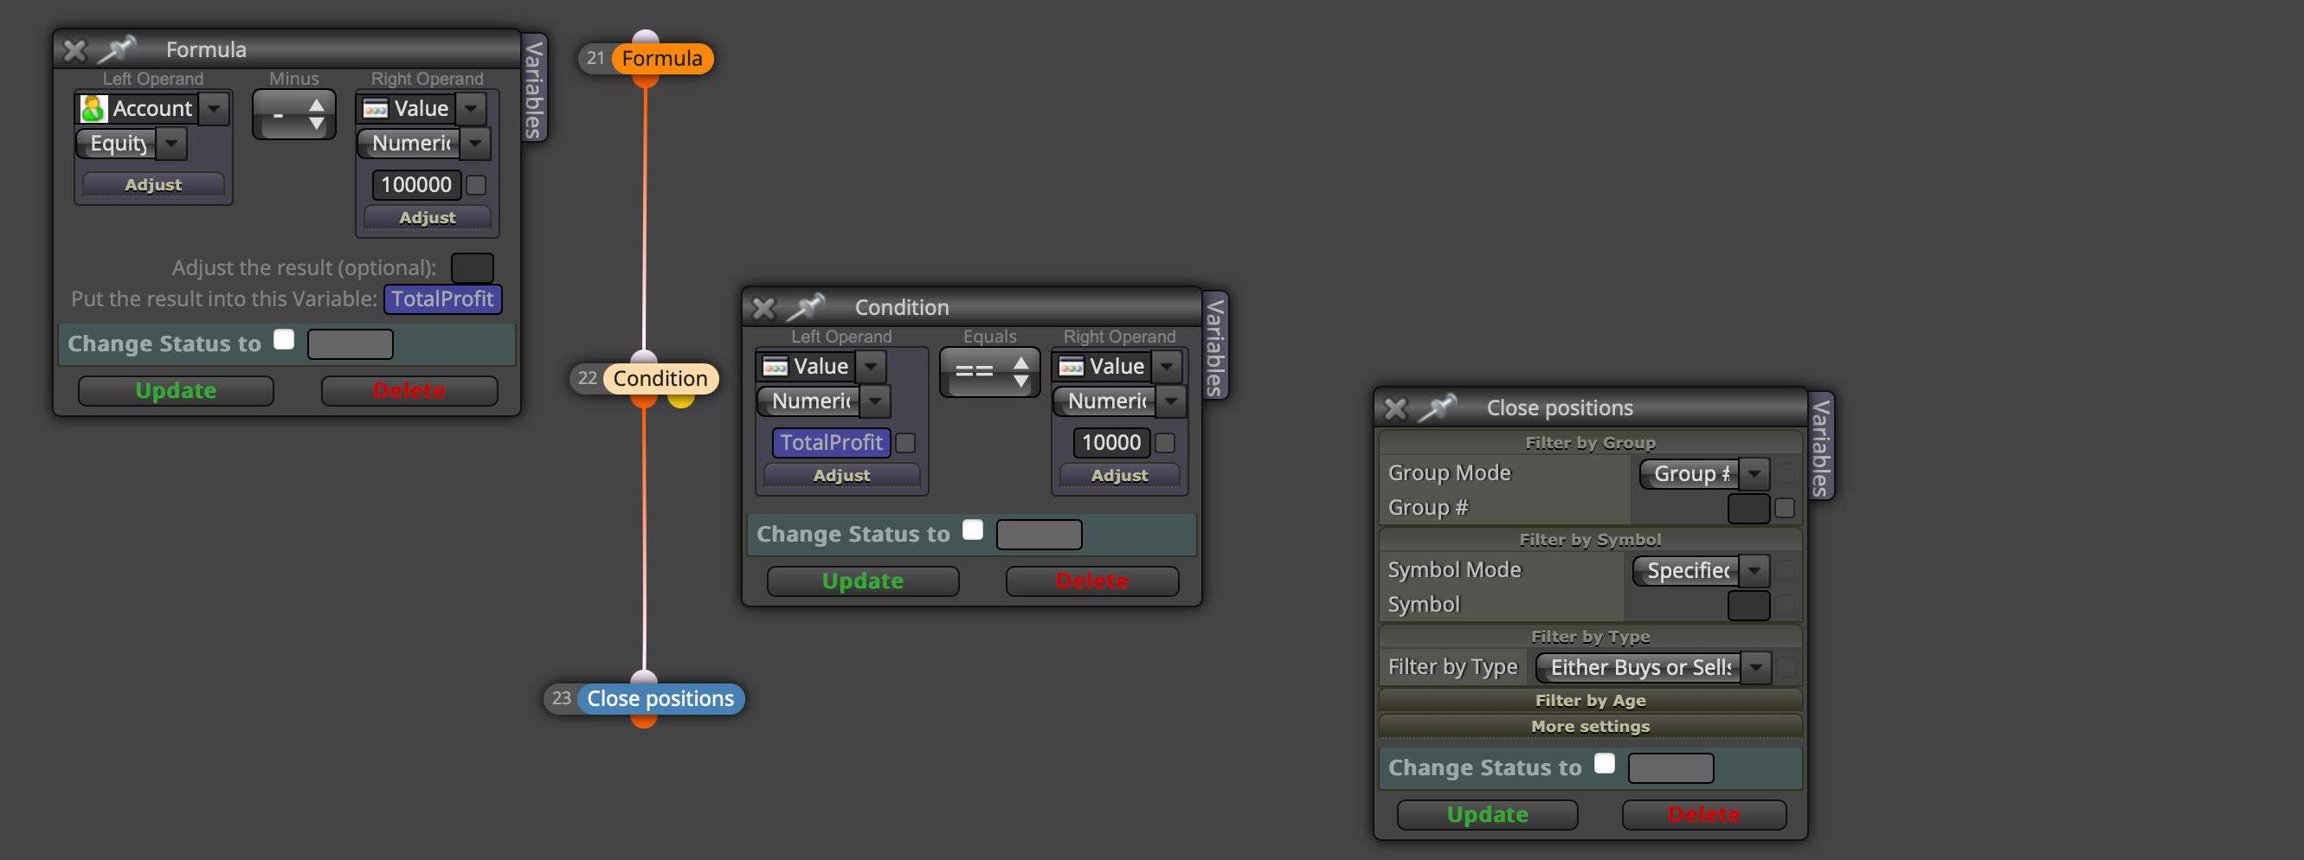Click the 100000 value field
The width and height of the screenshot is (2304, 860).
(x=417, y=185)
